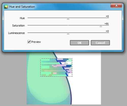This screenshot has height=106, width=127.
Task: Click the middle of the Saturation track
Action: [68, 25]
